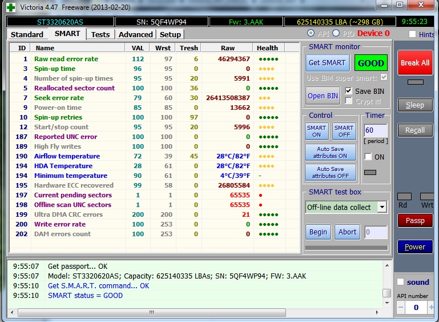Click the green GOOD status indicator

(x=371, y=63)
